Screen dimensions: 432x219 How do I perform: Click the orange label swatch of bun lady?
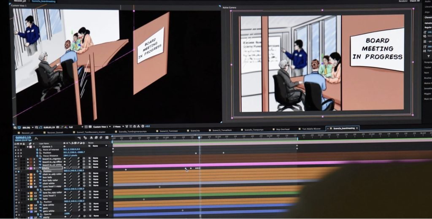[x=31, y=178]
